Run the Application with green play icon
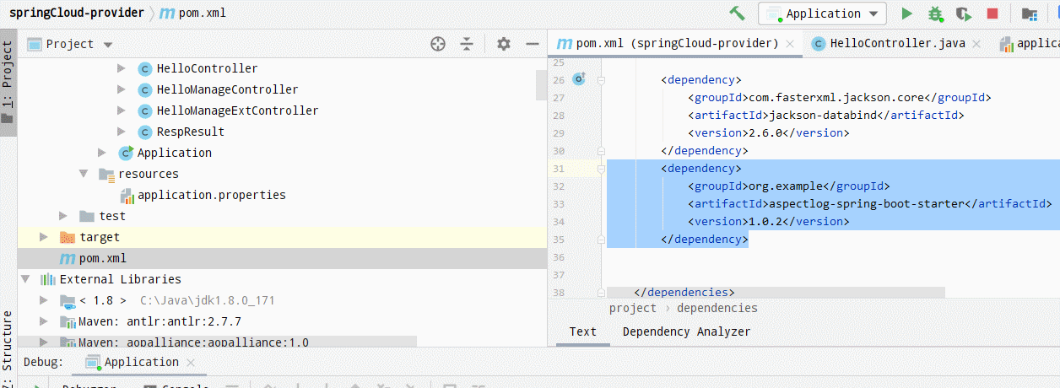1060x388 pixels. click(x=907, y=13)
